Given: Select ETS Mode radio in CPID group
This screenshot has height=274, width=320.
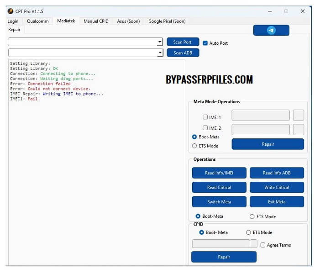Looking at the screenshot, I should tap(248, 232).
